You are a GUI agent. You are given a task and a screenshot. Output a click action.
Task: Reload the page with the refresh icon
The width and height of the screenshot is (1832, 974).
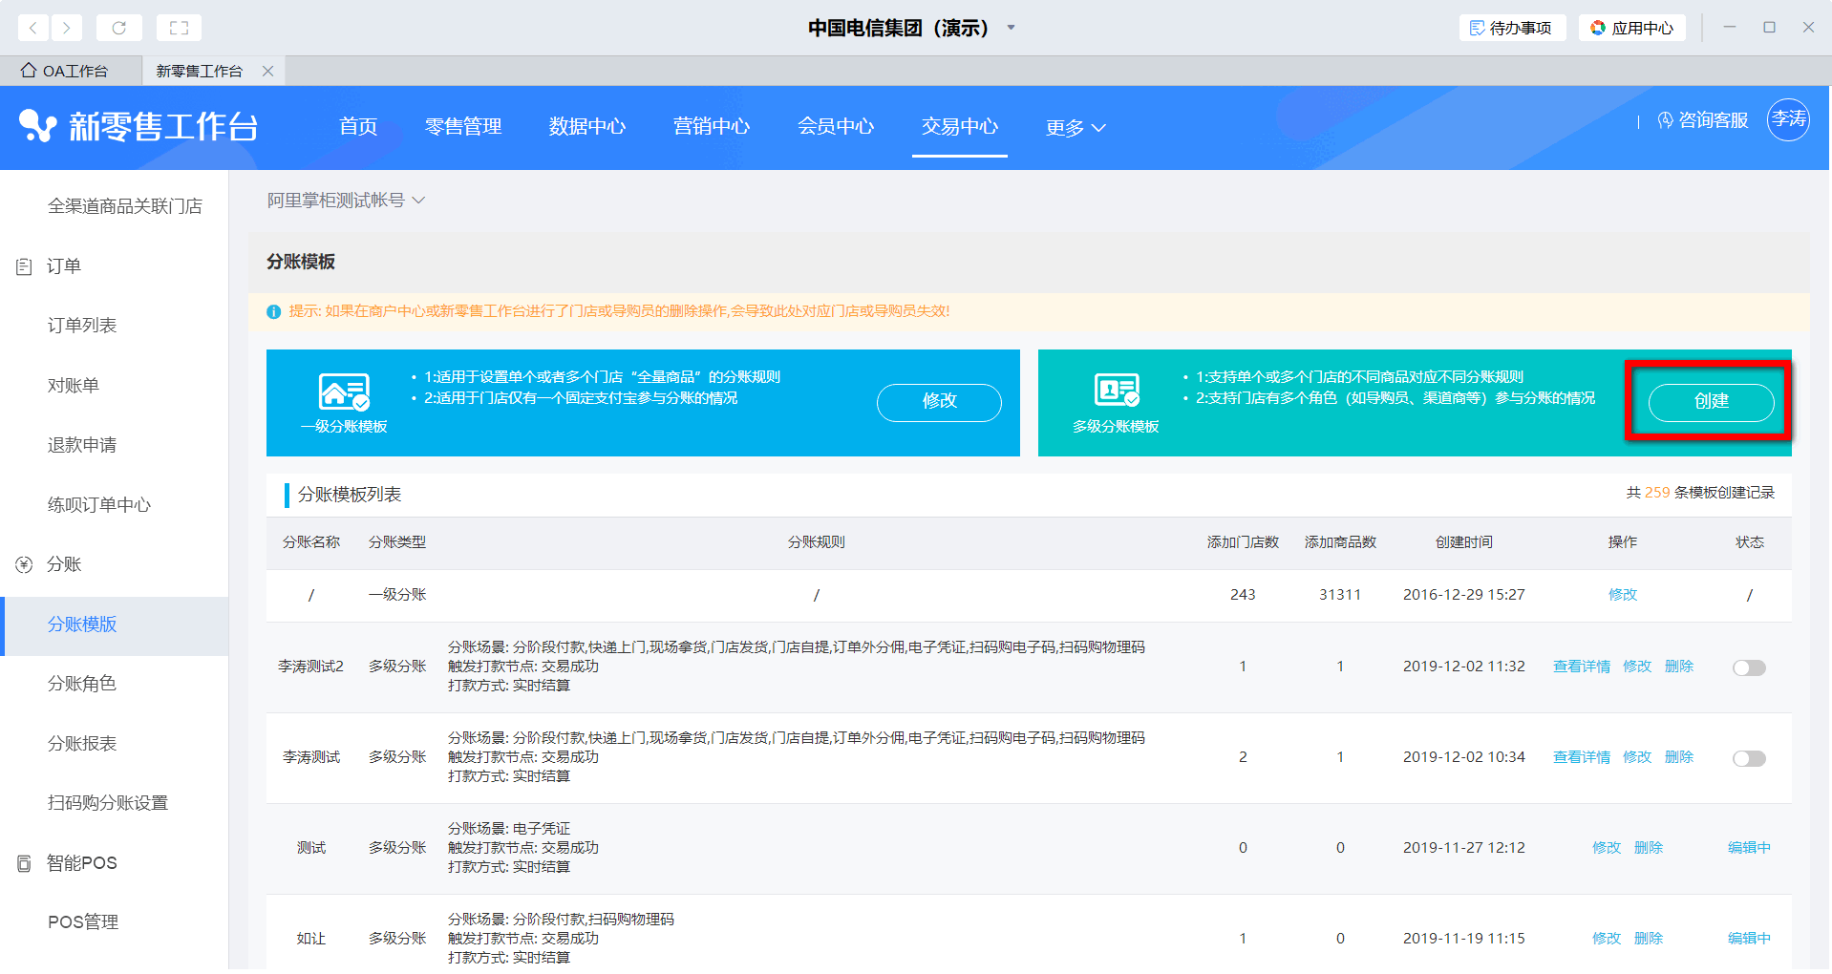coord(119,28)
